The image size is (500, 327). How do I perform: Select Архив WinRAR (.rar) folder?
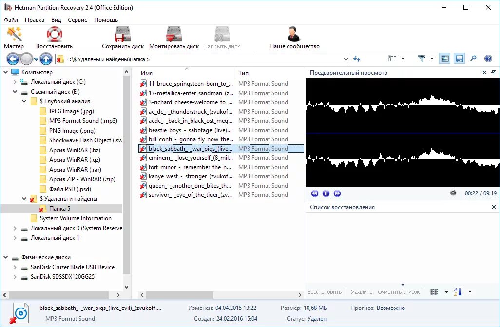tap(71, 170)
